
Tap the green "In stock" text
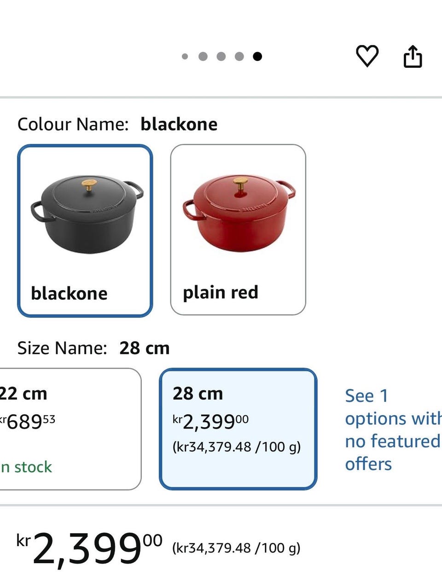pyautogui.click(x=26, y=467)
